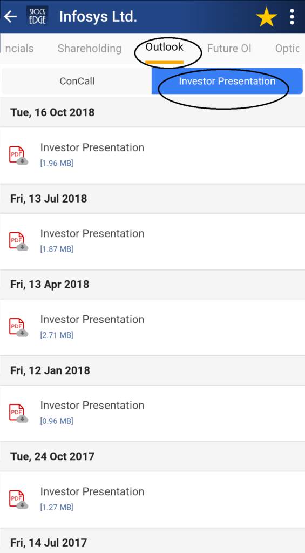Open Investor Presentation from 12 Jan 2018
The image size is (305, 553).
point(92,405)
